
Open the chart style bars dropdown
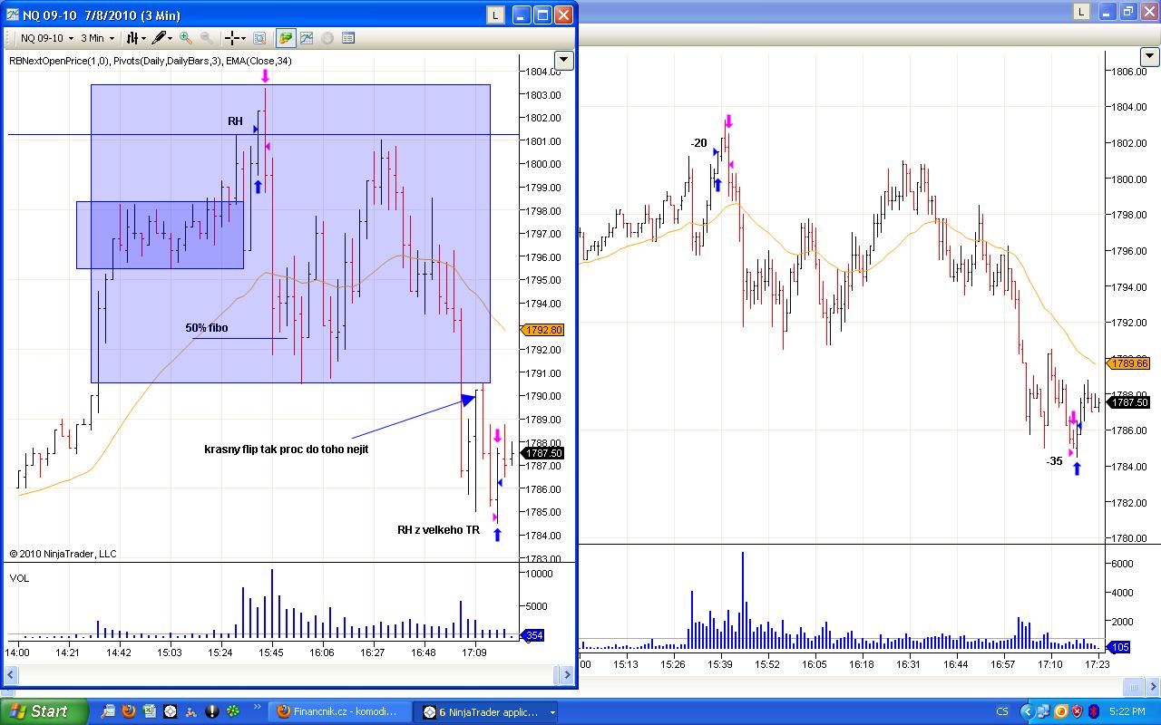click(x=135, y=38)
